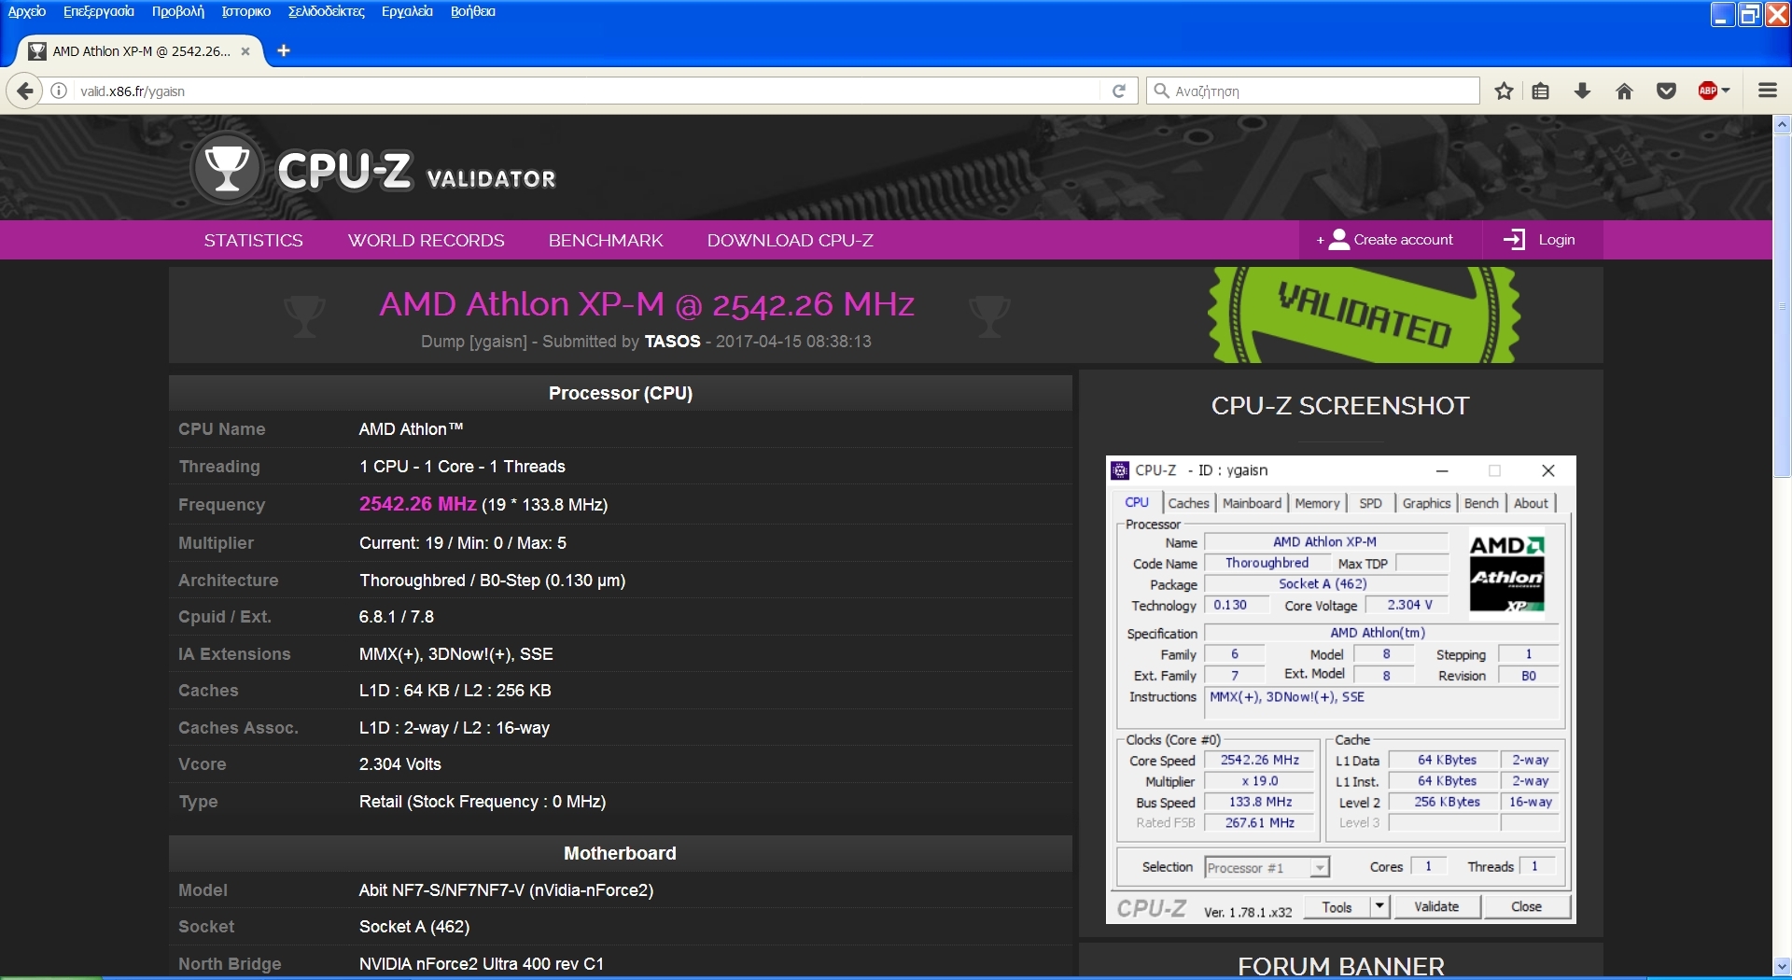Click the address bar URL field

pos(588,91)
